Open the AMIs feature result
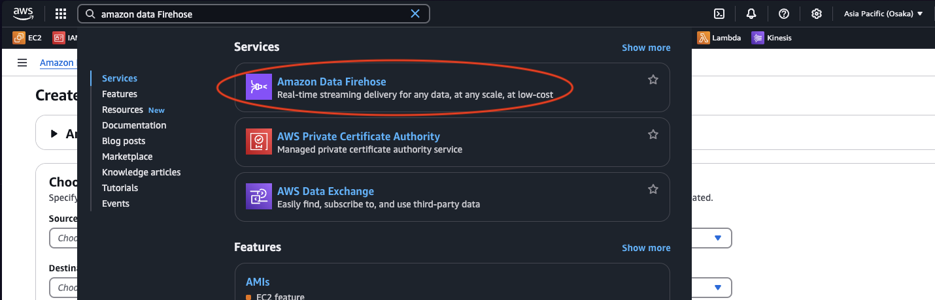Image resolution: width=935 pixels, height=300 pixels. coord(258,282)
